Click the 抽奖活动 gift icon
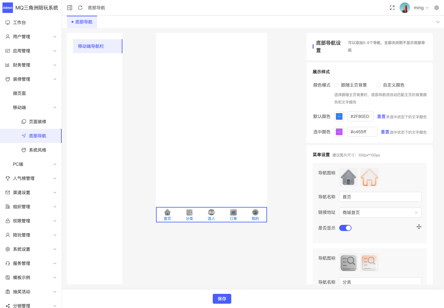 tap(8, 292)
